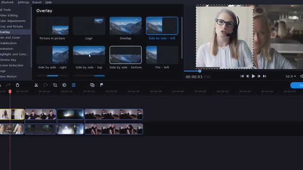Click the overlay in the preview window

click(224, 37)
